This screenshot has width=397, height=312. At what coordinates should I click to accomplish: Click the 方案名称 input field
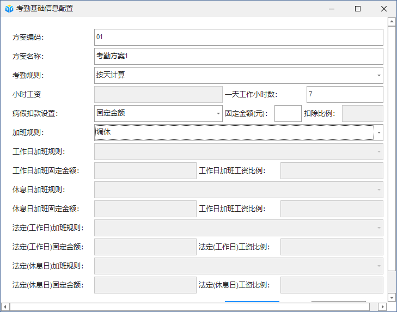tap(239, 56)
